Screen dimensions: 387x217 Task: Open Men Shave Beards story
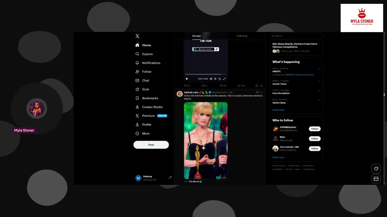[296, 47]
